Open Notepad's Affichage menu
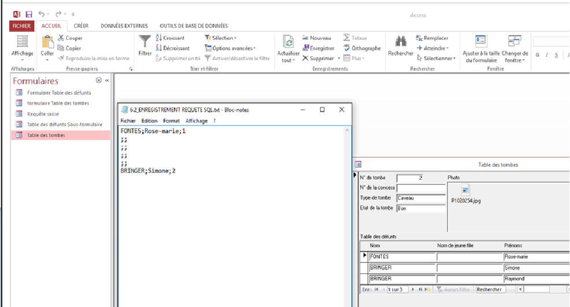This screenshot has width=570, height=307. point(197,121)
